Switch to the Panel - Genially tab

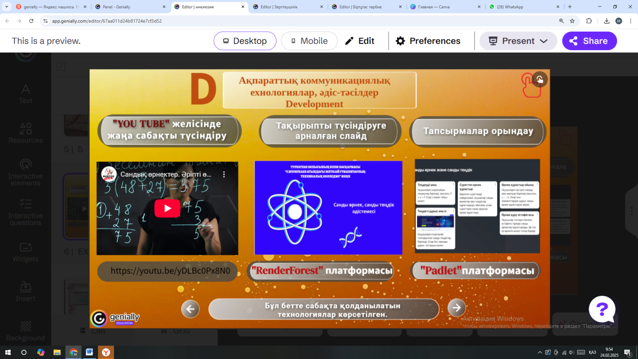[130, 7]
